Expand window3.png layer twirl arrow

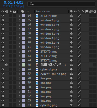[20, 38]
